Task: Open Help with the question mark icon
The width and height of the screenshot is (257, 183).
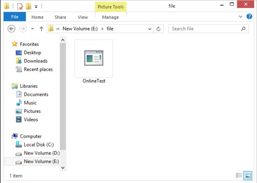Action: 249,16
